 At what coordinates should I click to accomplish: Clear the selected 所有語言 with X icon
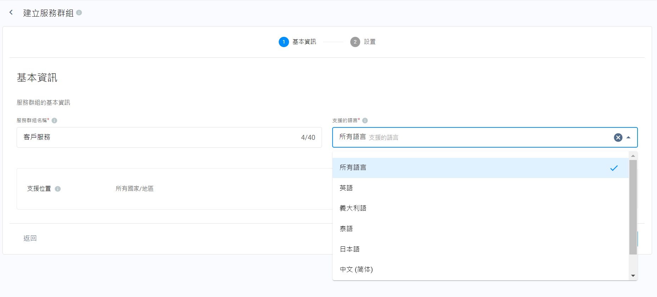point(618,137)
